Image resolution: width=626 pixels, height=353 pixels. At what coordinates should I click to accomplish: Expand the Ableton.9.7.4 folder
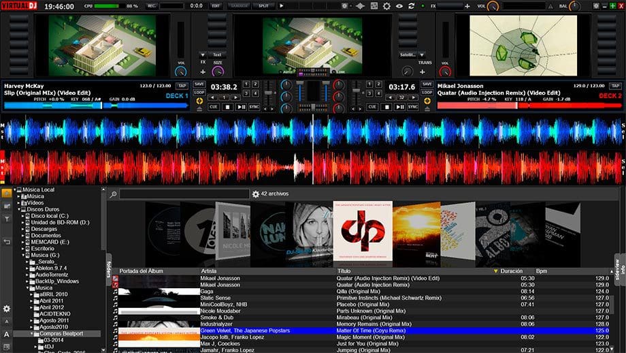pyautogui.click(x=27, y=268)
